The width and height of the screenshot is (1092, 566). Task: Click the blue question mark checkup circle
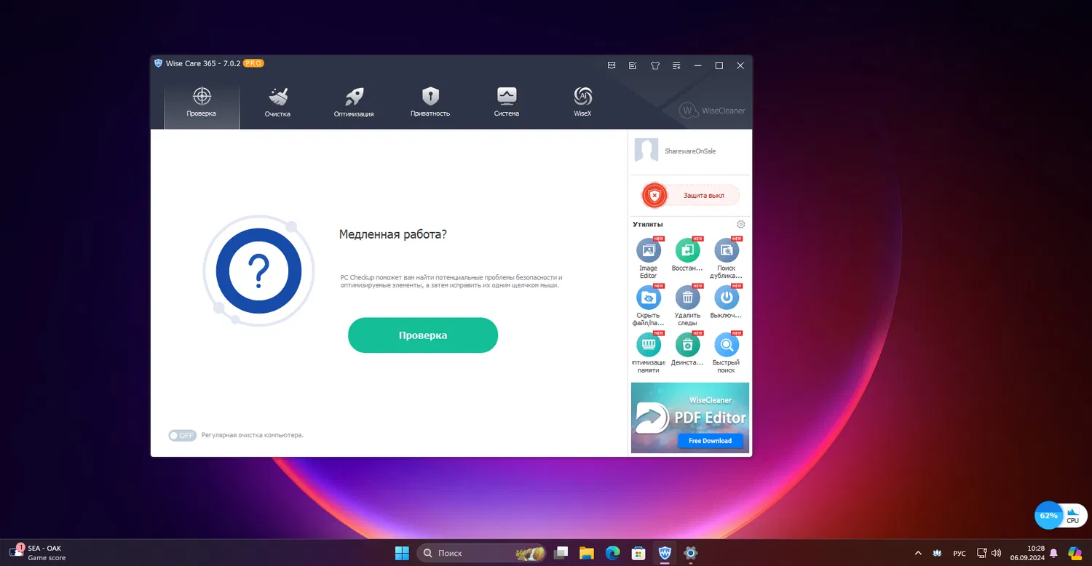pos(259,271)
